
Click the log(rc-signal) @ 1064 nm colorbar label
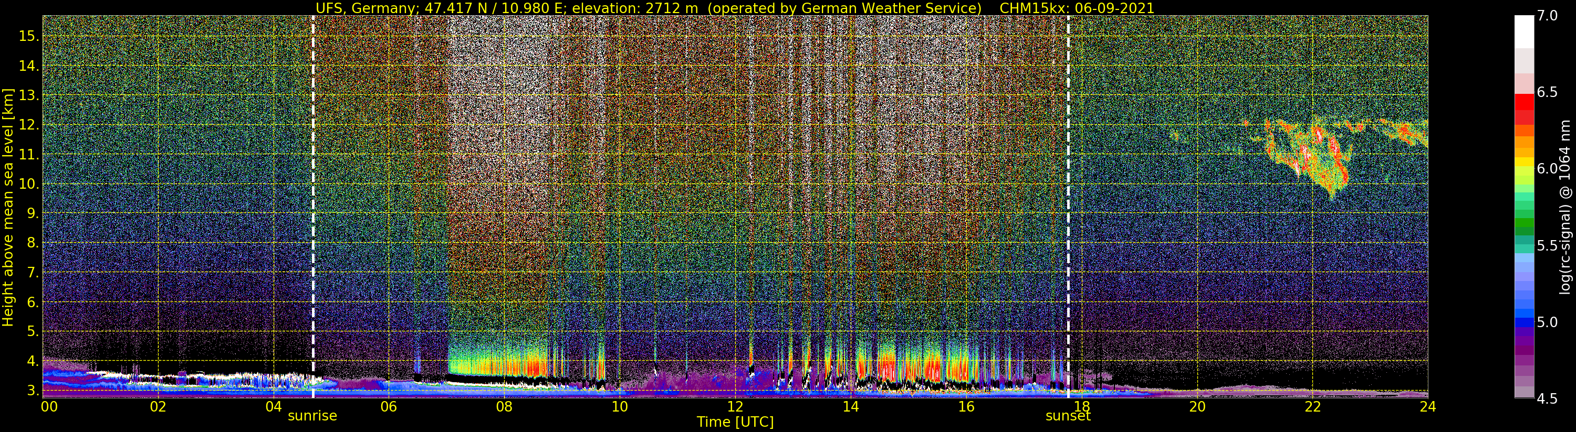tap(1564, 208)
